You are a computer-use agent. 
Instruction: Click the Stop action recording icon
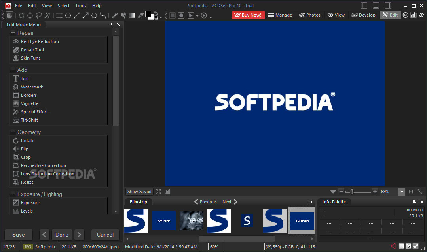173,15
